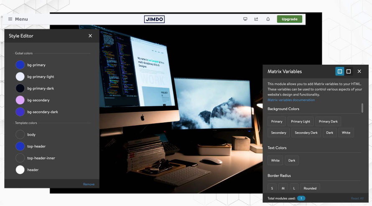Screen dimensions: 372x206
Task: Pick the bg-secondary-dark color swatch
Action: click(x=20, y=112)
